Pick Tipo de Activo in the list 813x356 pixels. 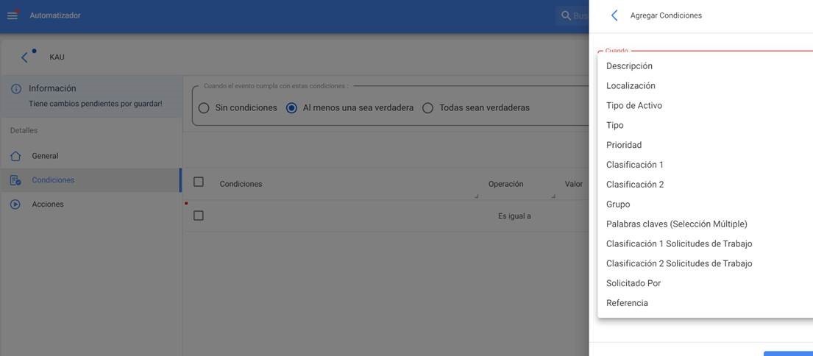point(633,105)
